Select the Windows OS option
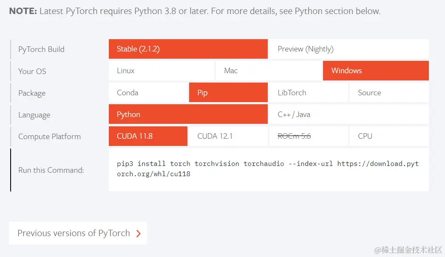The height and width of the screenshot is (257, 445). pos(376,71)
